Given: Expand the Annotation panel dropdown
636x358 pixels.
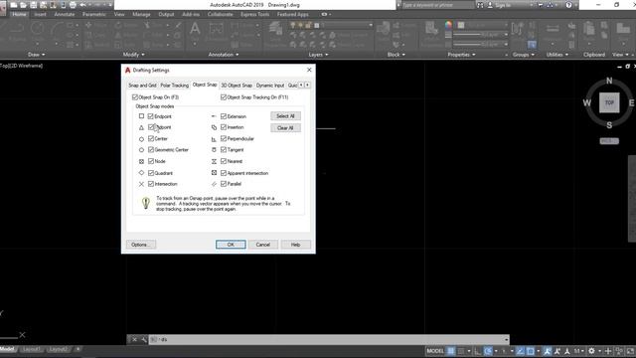Looking at the screenshot, I should tap(237, 55).
